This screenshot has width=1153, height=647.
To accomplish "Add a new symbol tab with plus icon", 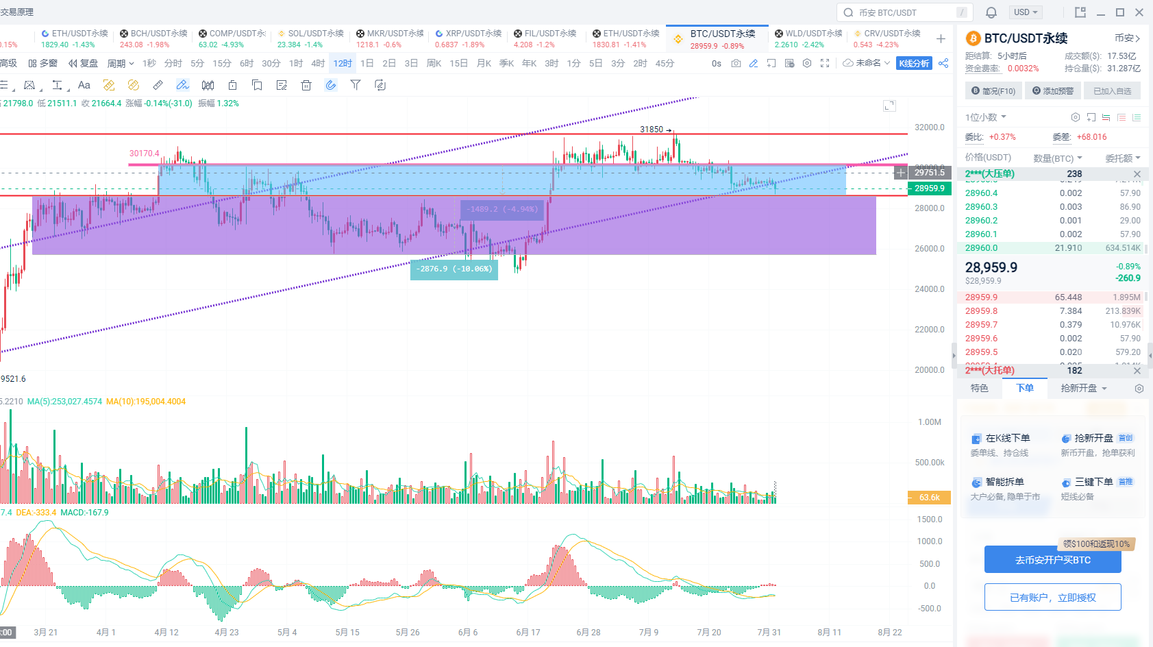I will (x=941, y=38).
